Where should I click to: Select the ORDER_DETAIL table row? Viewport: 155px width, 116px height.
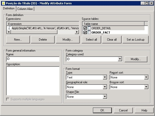(x=114, y=28)
